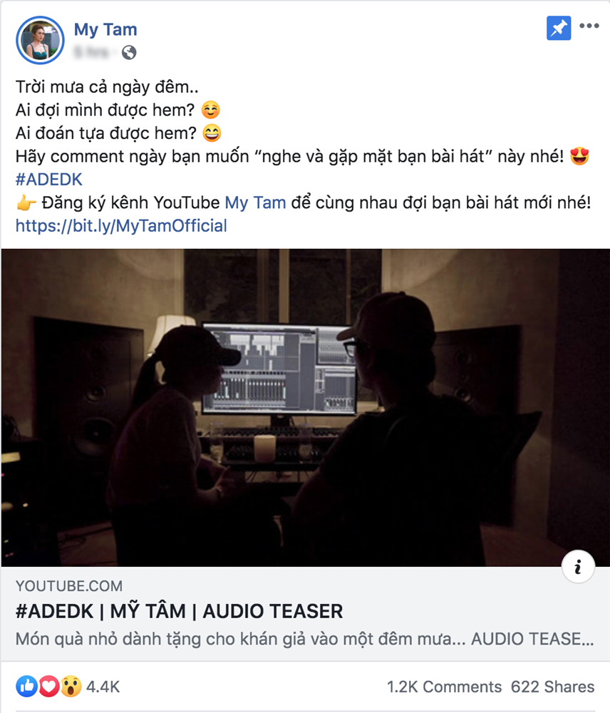Click the YOUTUBE.COM source label
The height and width of the screenshot is (713, 610).
click(x=69, y=586)
